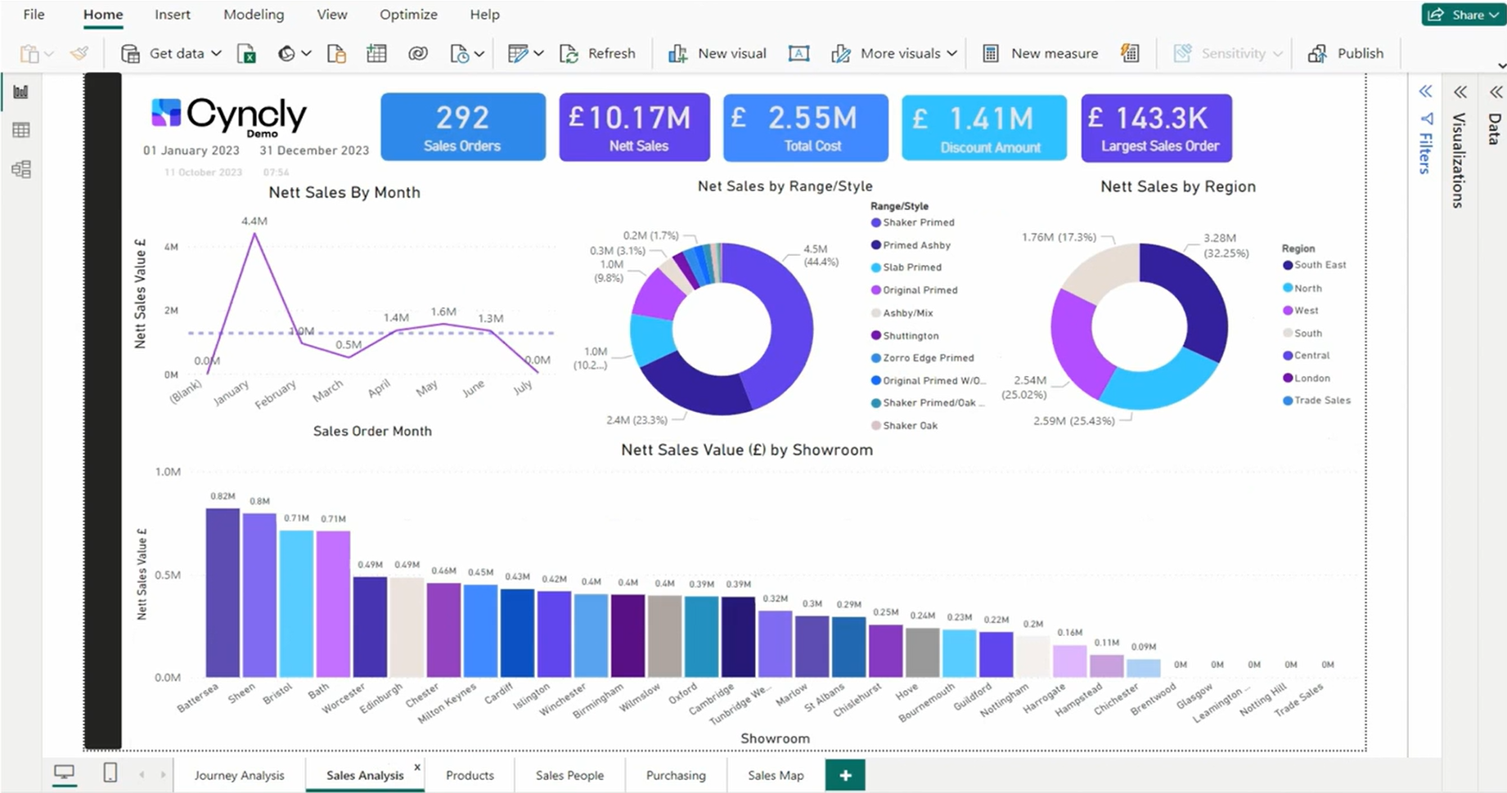Open the Optimize ribbon tab
The image size is (1507, 793).
408,15
